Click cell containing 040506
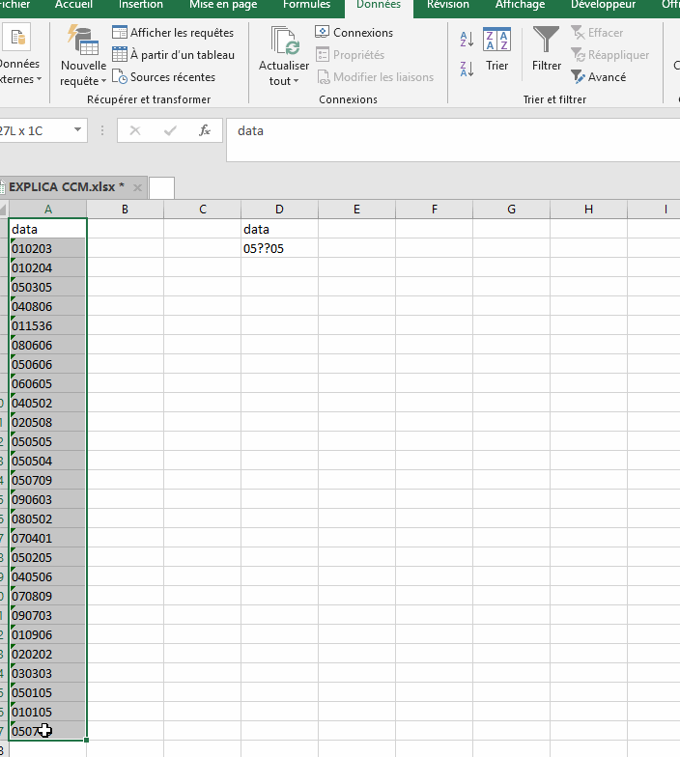The image size is (680, 757). 48,576
